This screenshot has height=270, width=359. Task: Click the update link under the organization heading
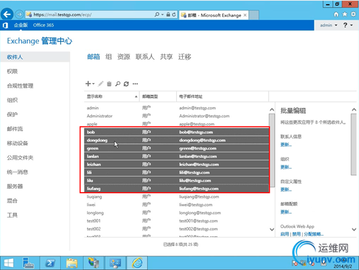(x=286, y=167)
